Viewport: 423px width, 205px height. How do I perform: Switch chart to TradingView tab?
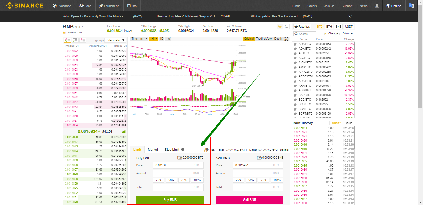pyautogui.click(x=264, y=39)
